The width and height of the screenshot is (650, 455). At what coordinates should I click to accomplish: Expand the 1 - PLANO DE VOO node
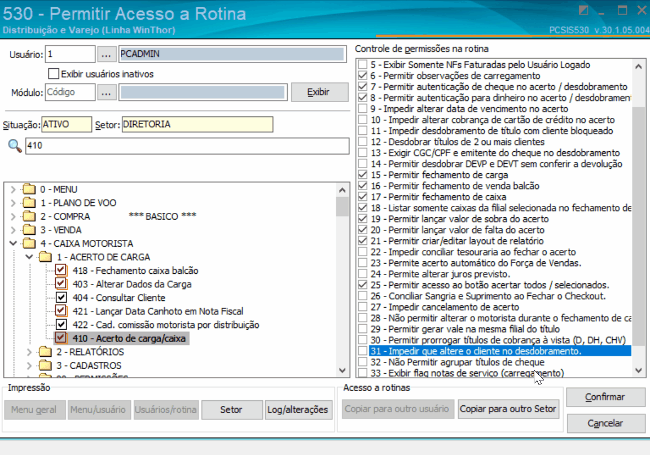coord(13,203)
